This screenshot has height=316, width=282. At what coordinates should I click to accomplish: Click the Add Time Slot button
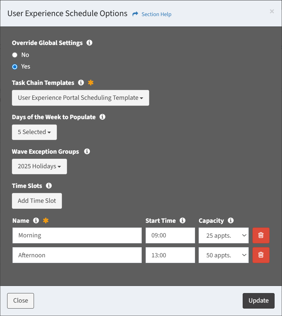(x=37, y=201)
